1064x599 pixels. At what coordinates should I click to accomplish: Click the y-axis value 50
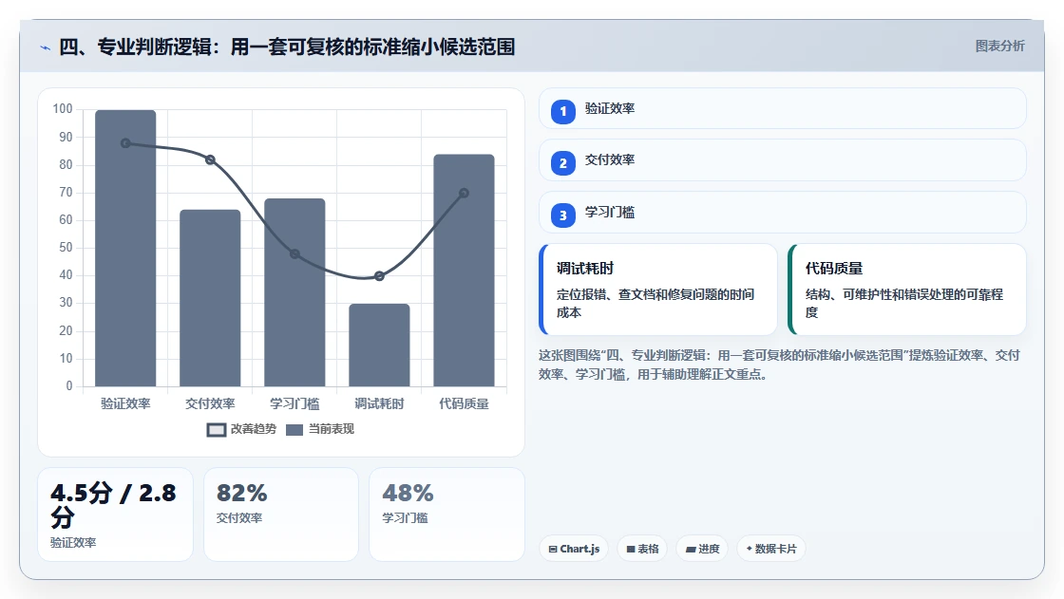(66, 248)
